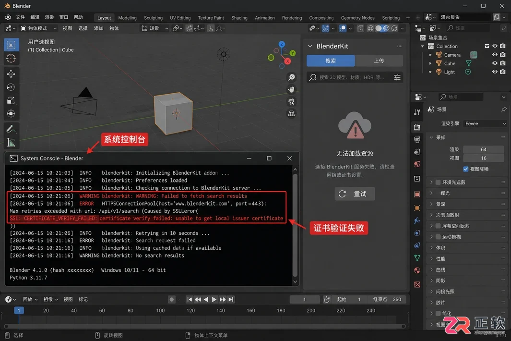Adjust the viewport samples value 16
Image resolution: width=511 pixels, height=341 pixels.
483,158
